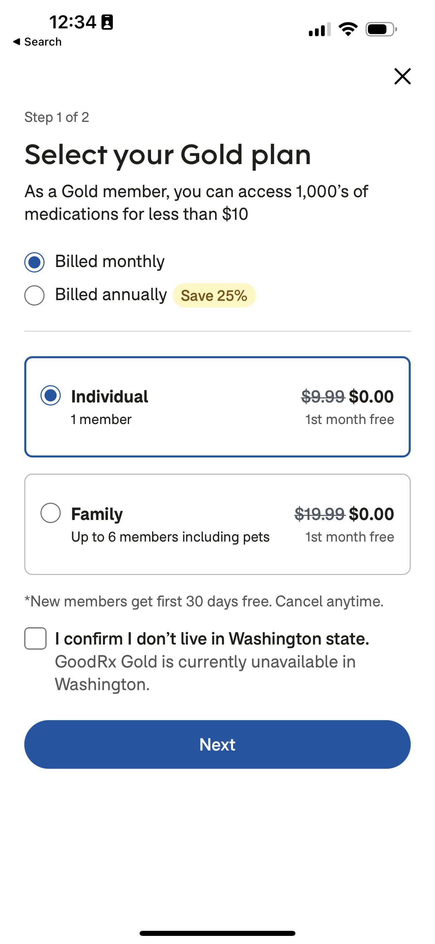Tap the home indicator bar
This screenshot has height=944, width=435.
(x=217, y=933)
